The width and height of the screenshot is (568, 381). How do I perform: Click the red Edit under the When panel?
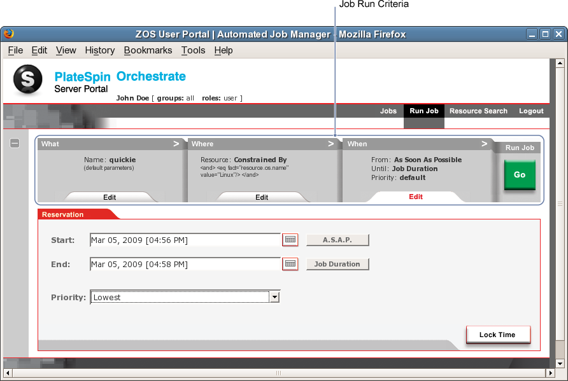416,197
